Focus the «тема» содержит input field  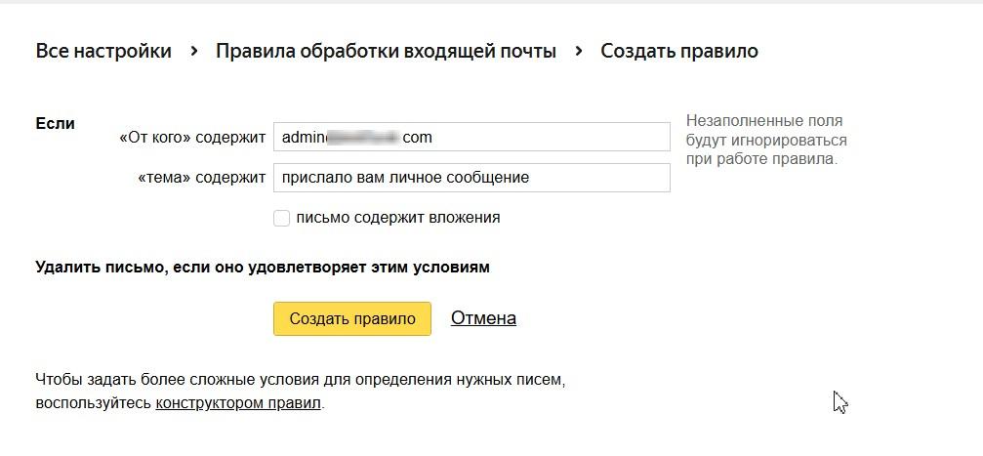click(x=595, y=178)
